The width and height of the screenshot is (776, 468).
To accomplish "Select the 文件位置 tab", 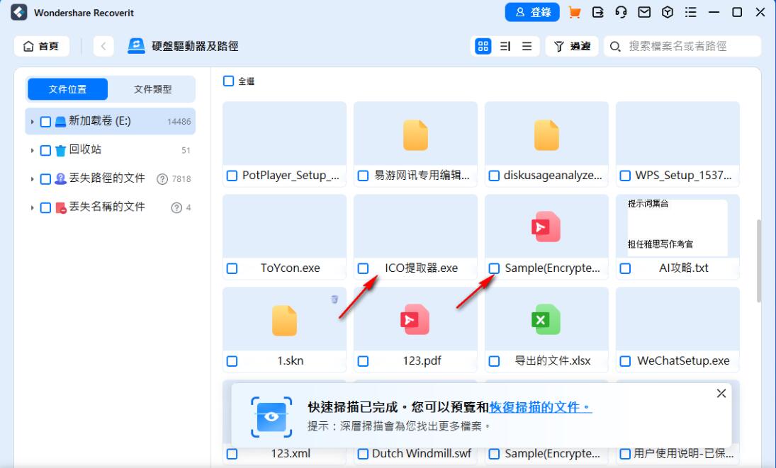I will pyautogui.click(x=67, y=89).
